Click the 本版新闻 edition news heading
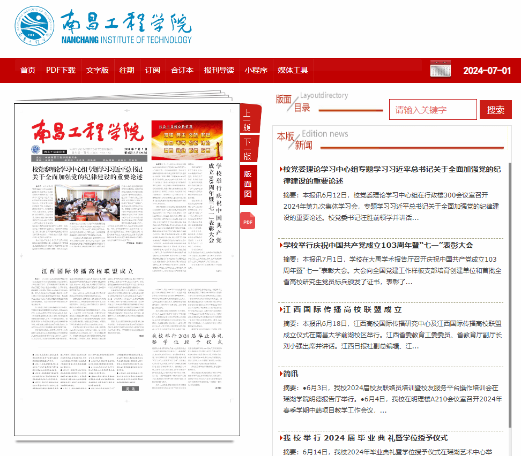Viewport: 521px width, 456px height. click(295, 141)
